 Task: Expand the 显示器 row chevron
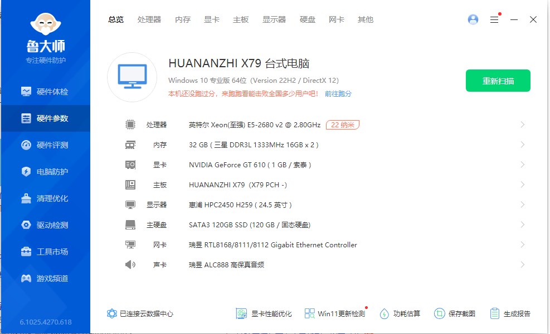[522, 205]
